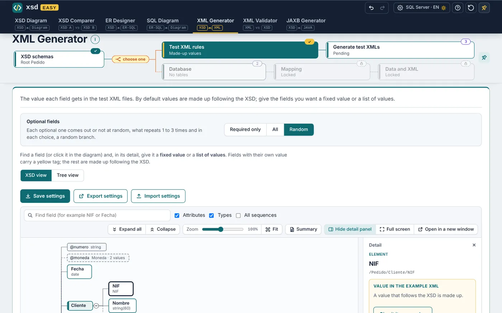Uncheck the Types checkbox
This screenshot has width=502, height=313.
(212, 215)
